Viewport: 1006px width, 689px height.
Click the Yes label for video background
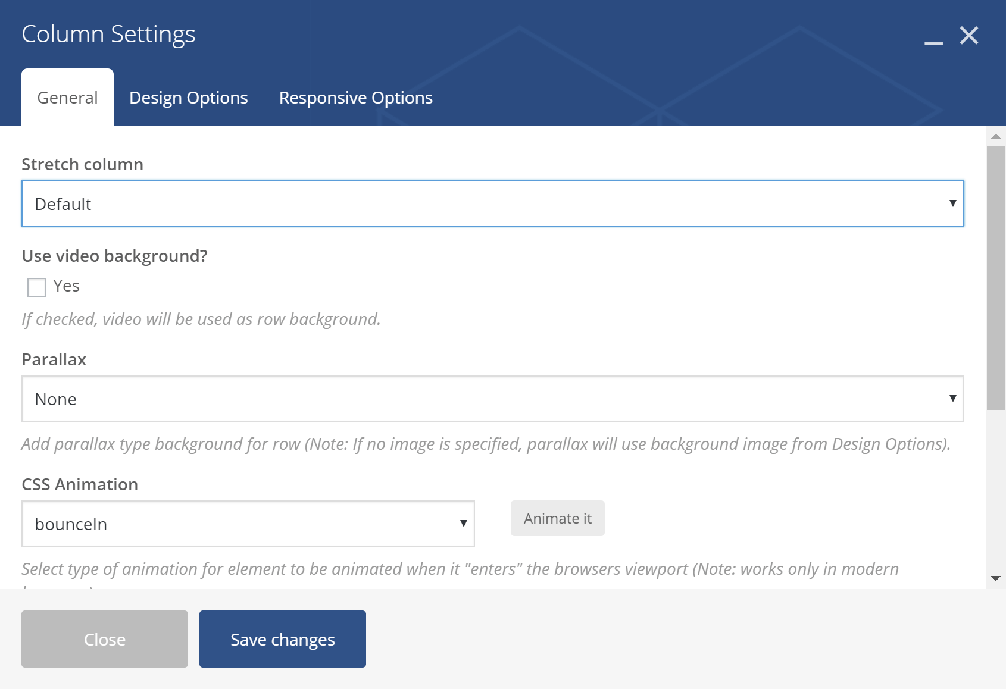pyautogui.click(x=66, y=286)
